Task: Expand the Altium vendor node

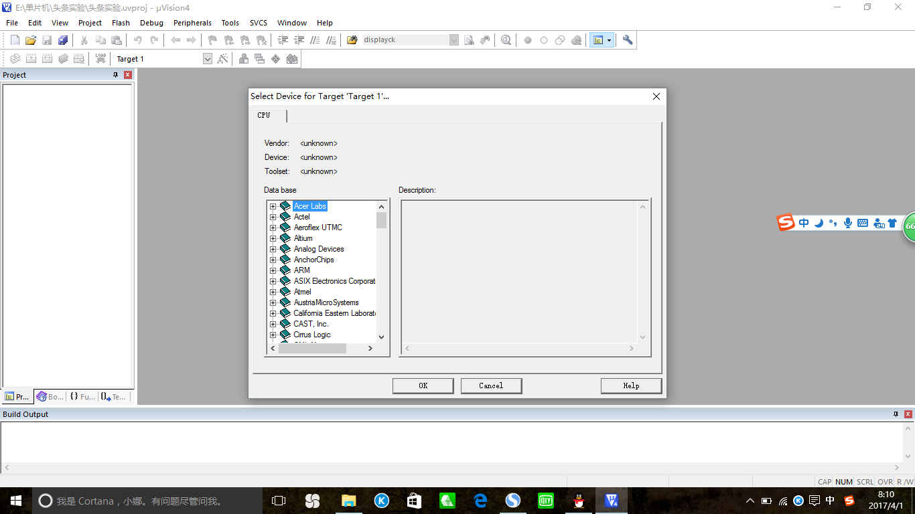Action: point(273,238)
